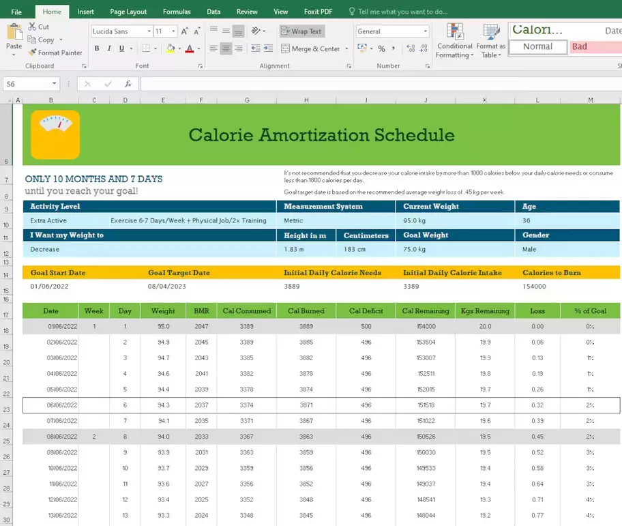Click the Paste clipboard icon
The width and height of the screenshot is (622, 526).
(14, 33)
